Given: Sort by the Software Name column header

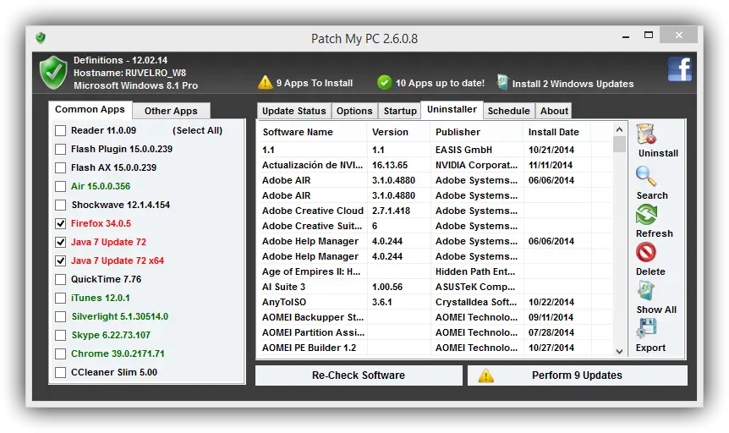Looking at the screenshot, I should click(311, 132).
